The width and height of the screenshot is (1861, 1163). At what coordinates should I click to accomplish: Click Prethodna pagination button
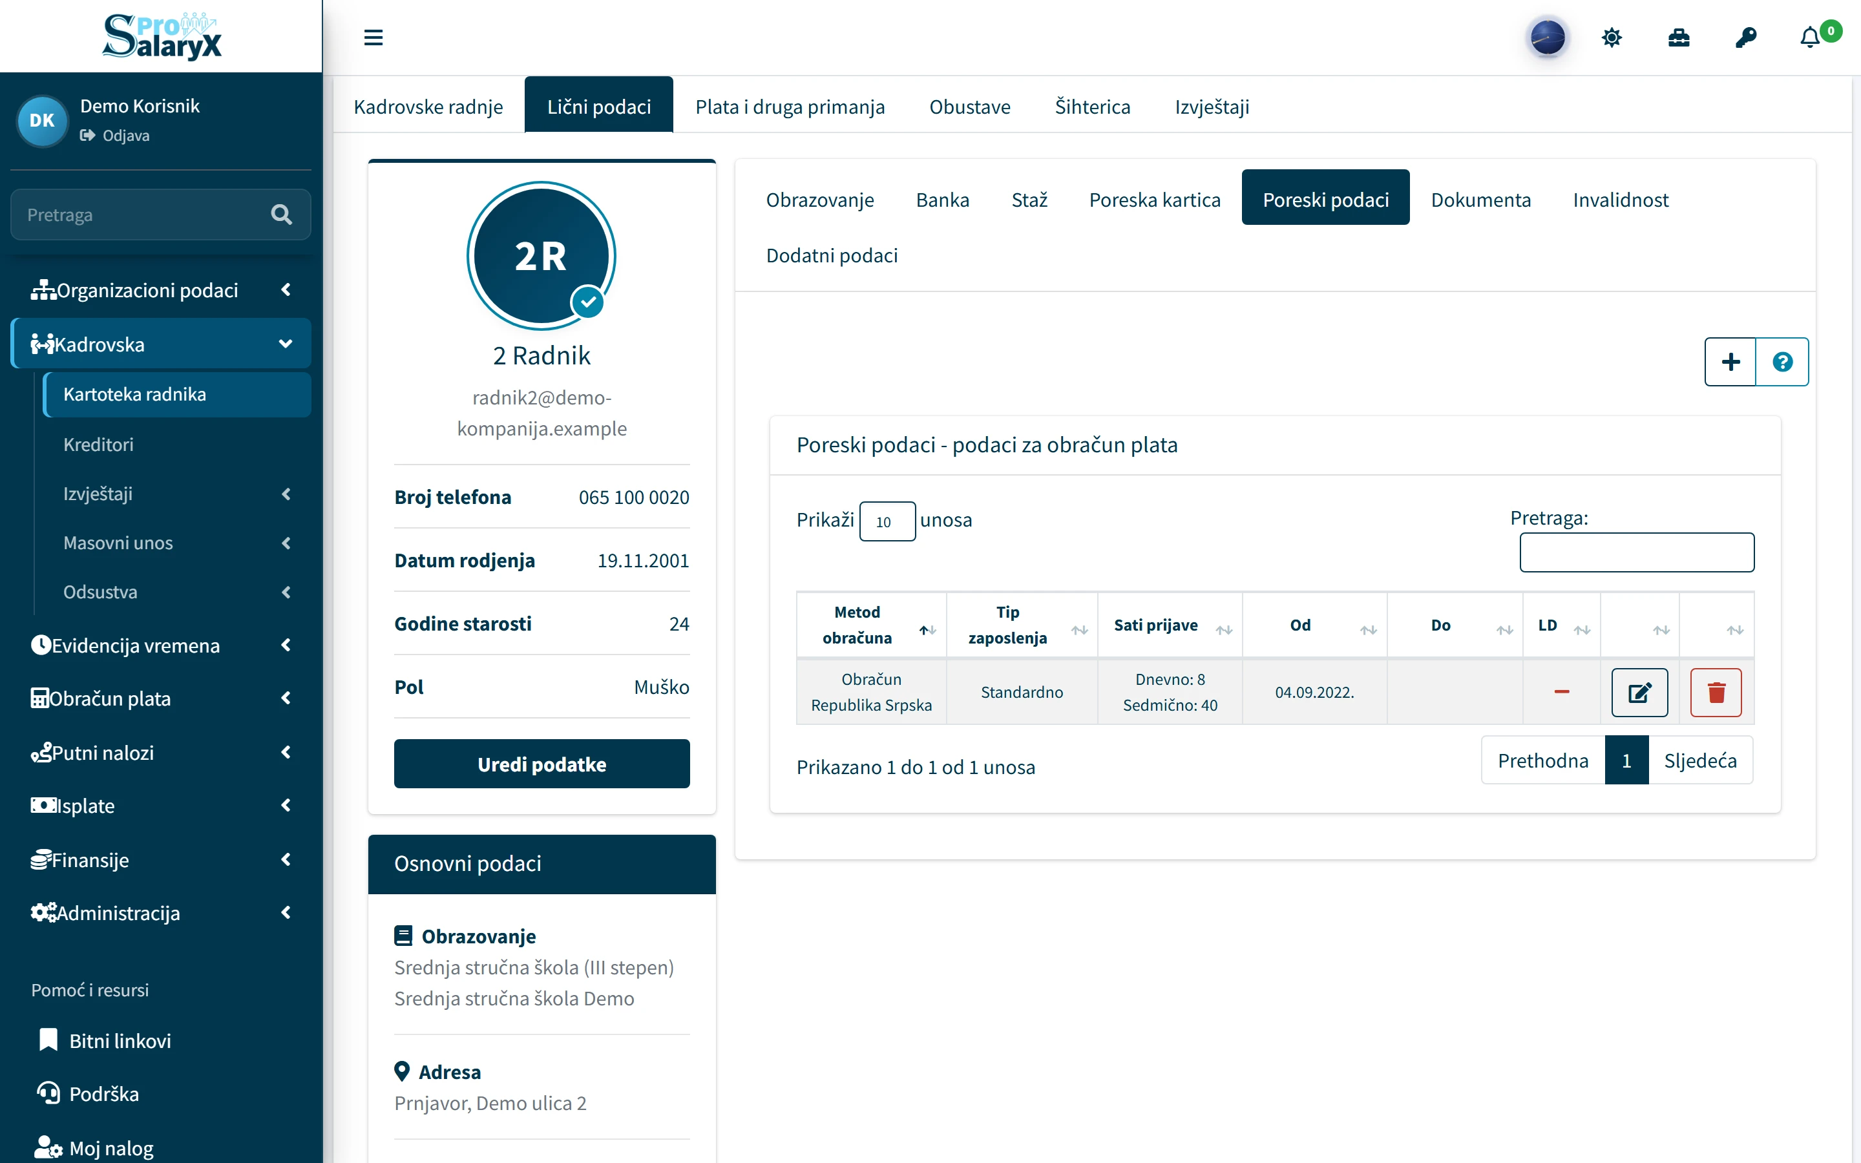tap(1542, 760)
